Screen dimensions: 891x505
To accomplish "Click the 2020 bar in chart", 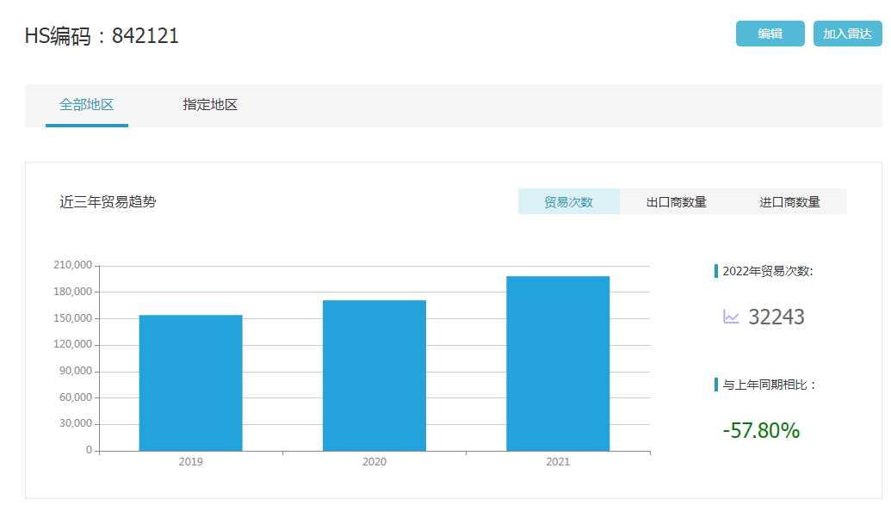I will (x=374, y=375).
